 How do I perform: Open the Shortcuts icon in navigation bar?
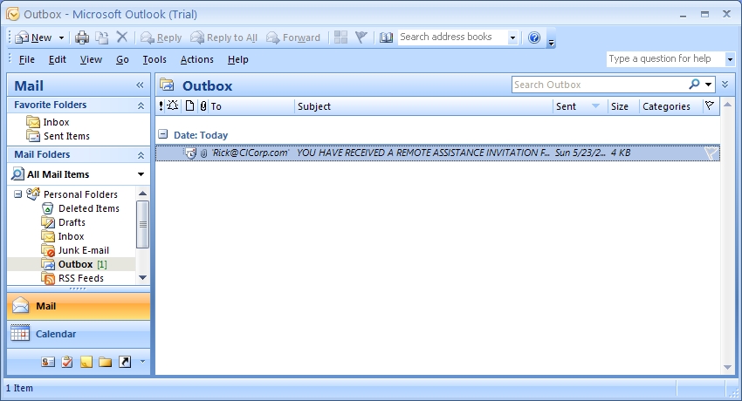[x=125, y=362]
